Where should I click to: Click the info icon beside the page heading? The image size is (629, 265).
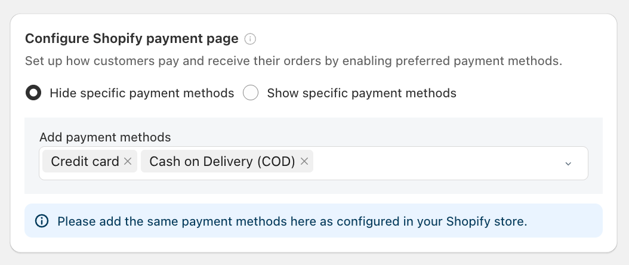point(251,39)
